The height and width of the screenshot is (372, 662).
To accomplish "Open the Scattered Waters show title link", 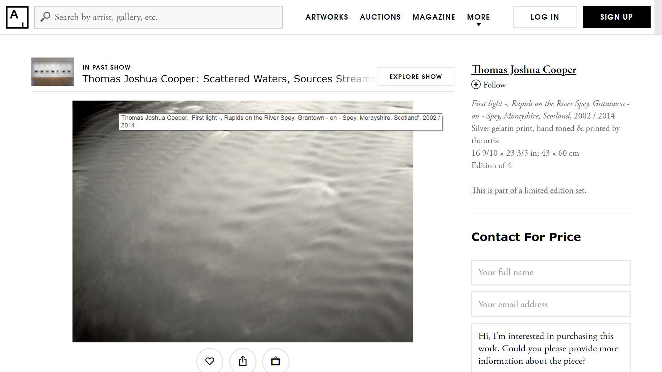I will [x=229, y=79].
